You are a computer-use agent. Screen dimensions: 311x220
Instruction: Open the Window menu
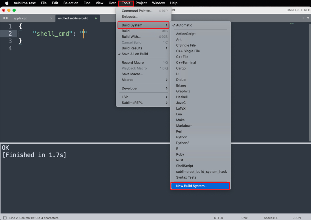158,3
